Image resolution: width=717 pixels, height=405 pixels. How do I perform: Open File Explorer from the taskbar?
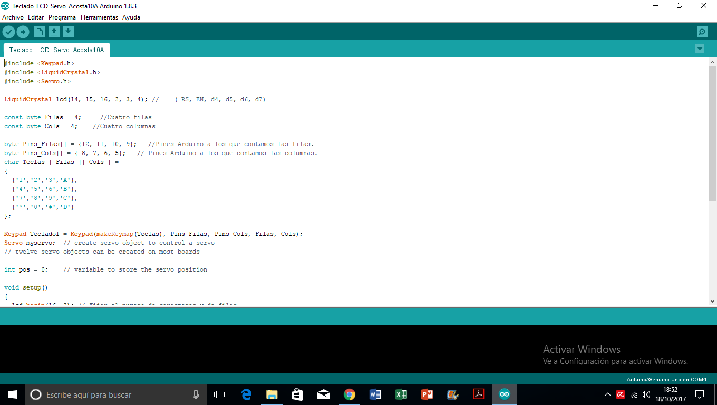(272, 394)
